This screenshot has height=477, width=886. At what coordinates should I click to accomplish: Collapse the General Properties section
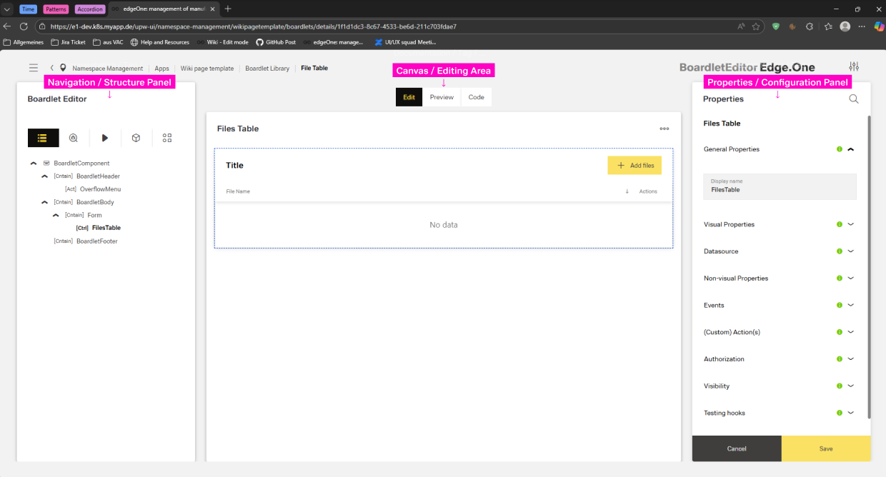point(850,149)
